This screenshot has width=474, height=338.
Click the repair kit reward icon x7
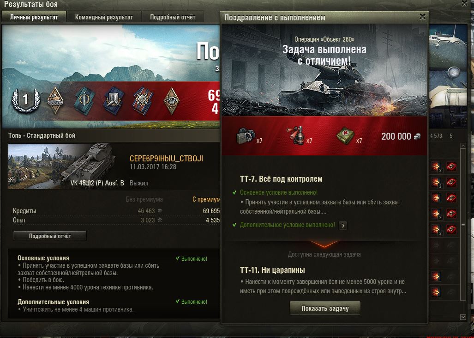pos(246,136)
